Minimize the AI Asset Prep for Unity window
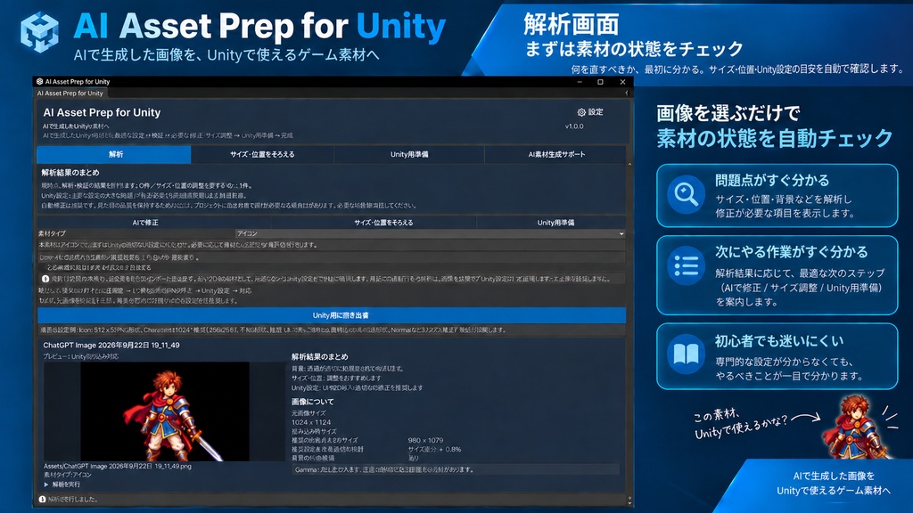913x513 pixels. [580, 82]
